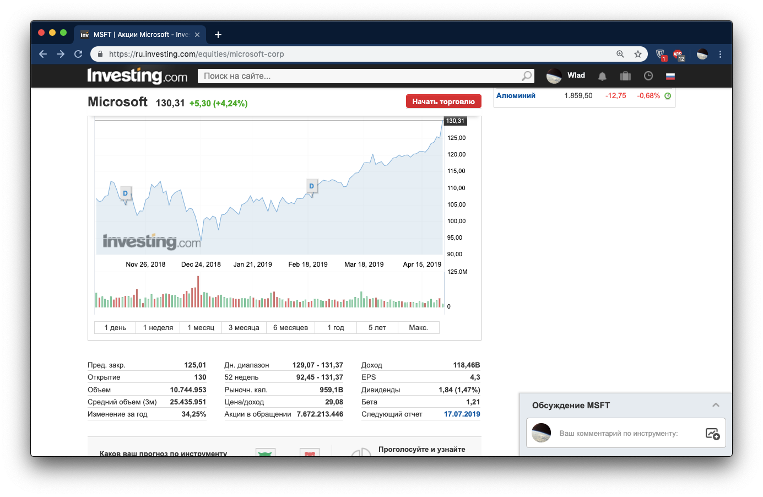Viewport: 763px width, 497px height.
Task: Open the Chrome three-dot menu
Action: [x=720, y=54]
